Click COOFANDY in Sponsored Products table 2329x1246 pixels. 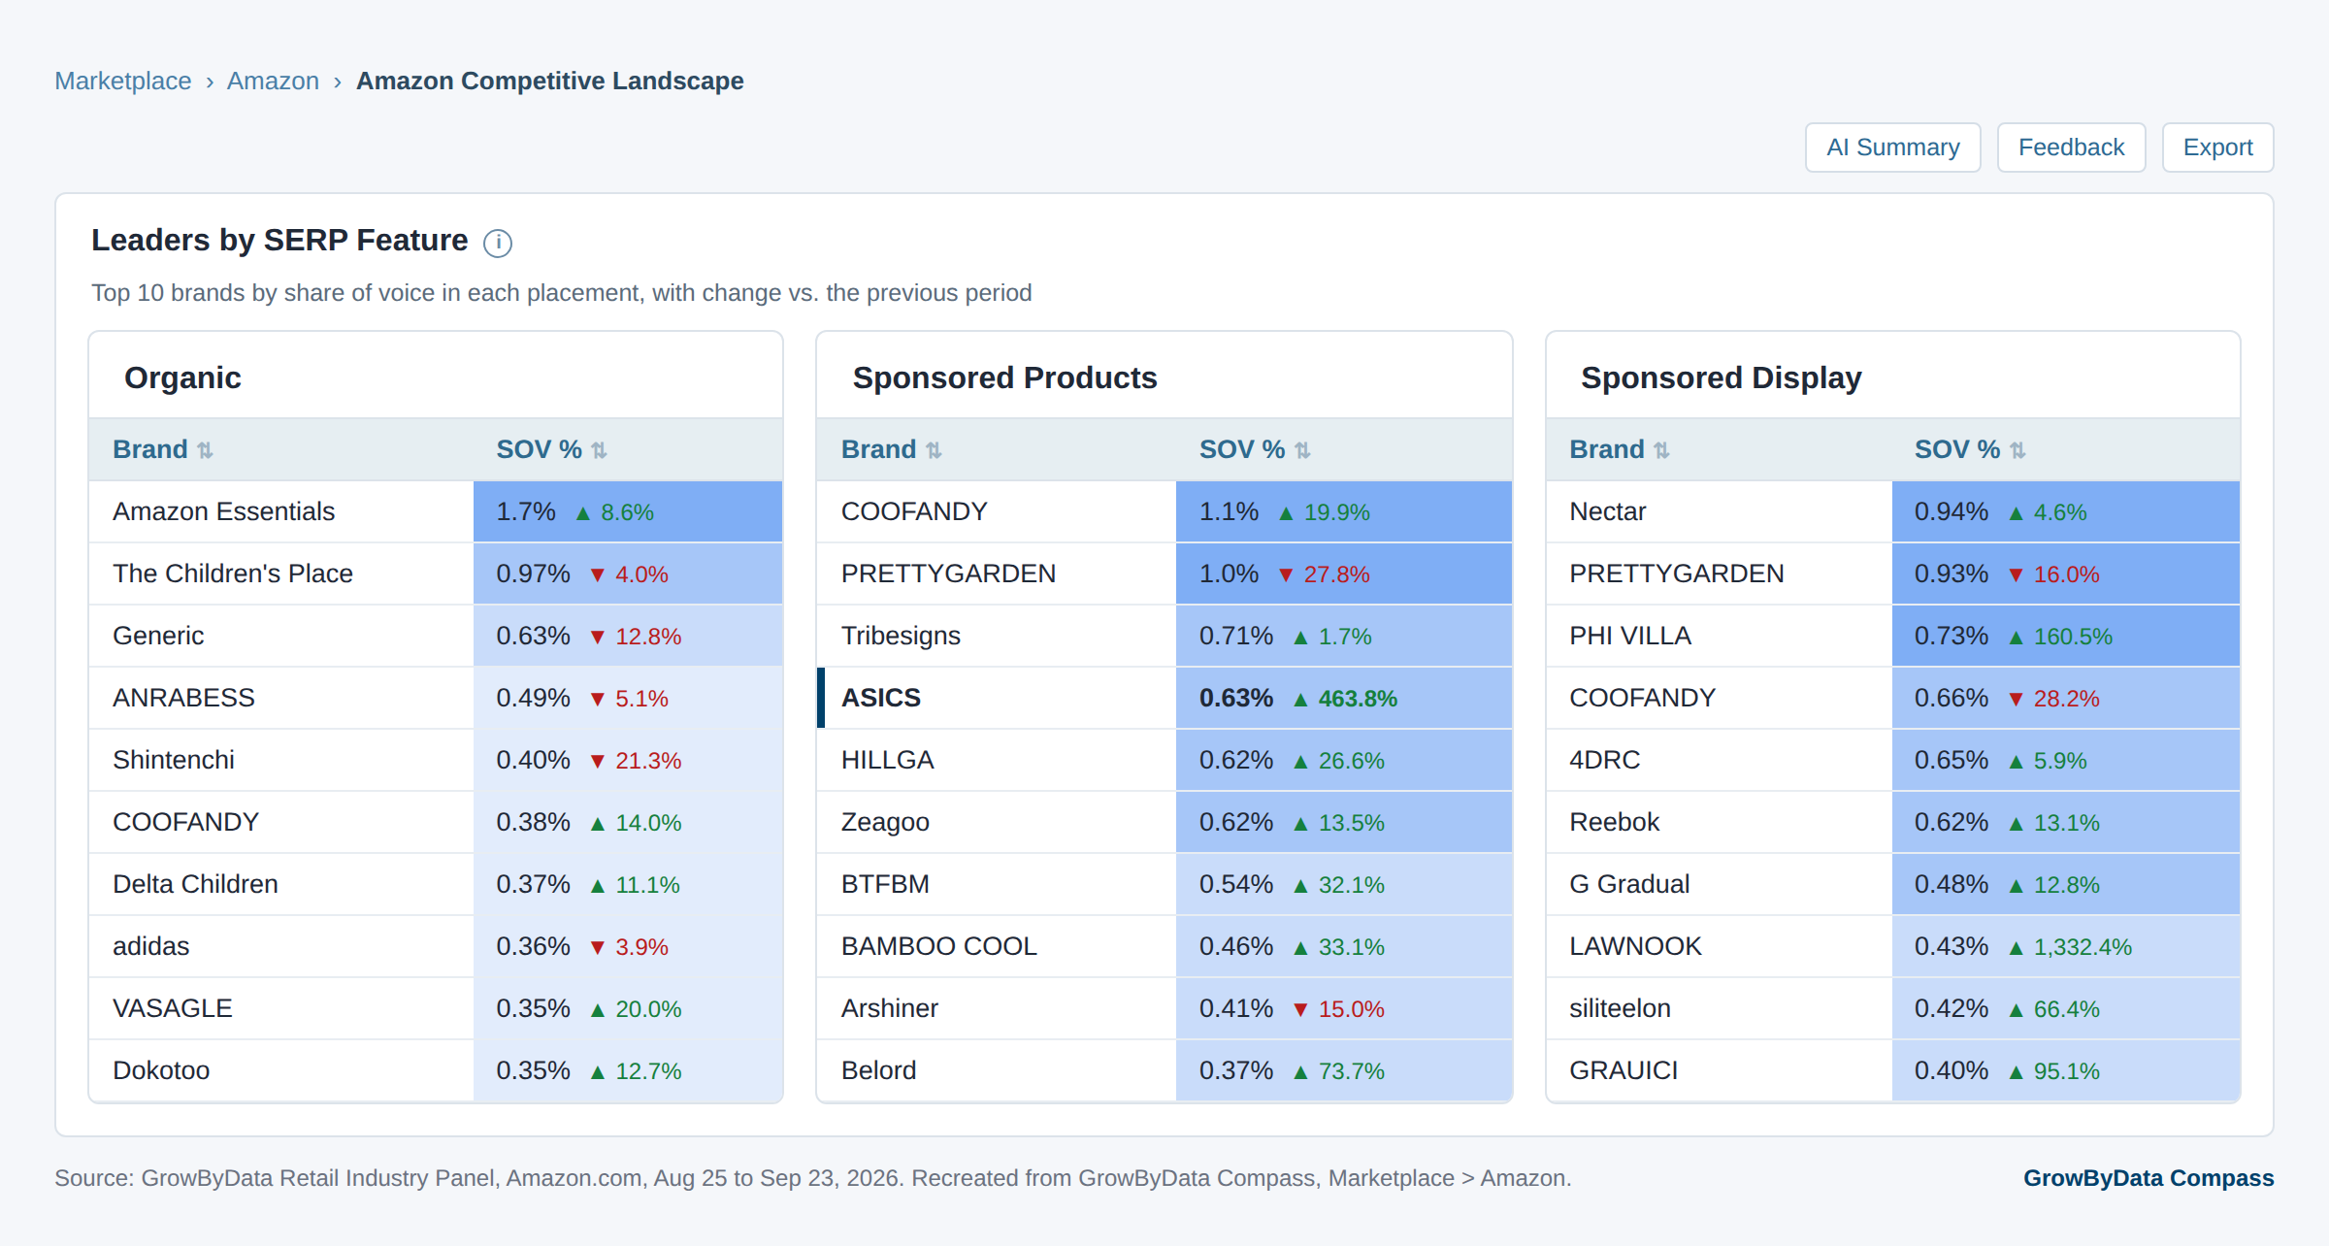(x=914, y=511)
